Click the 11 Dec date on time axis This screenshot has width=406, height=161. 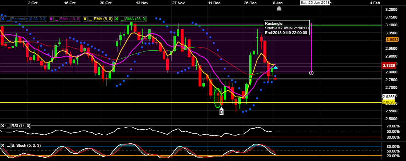(214, 3)
